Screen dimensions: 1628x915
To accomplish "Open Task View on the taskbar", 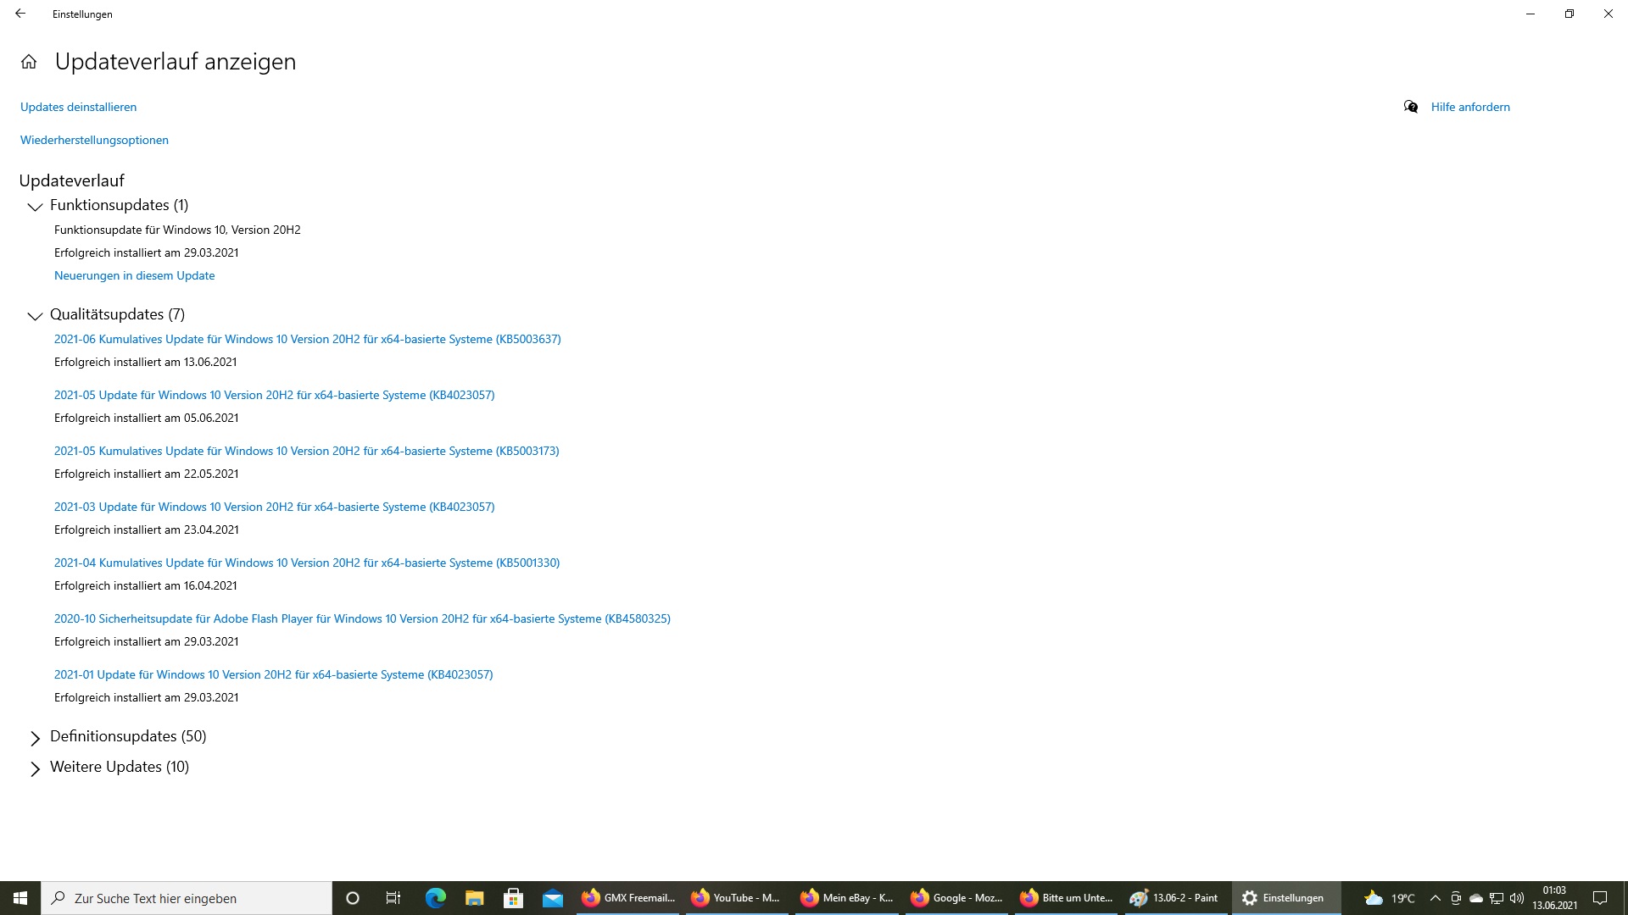I will pos(393,898).
